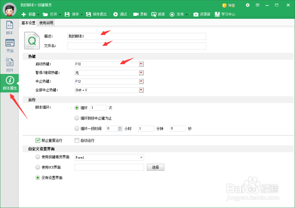Image resolution: width=295 pixels, height=208 pixels.
Task: Expand the 保存 dropdown arrow
Action: pyautogui.click(x=82, y=14)
